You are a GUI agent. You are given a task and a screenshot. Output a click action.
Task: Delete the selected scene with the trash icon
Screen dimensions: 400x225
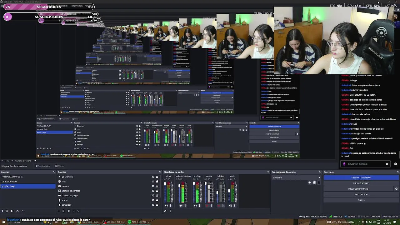pos(7,211)
